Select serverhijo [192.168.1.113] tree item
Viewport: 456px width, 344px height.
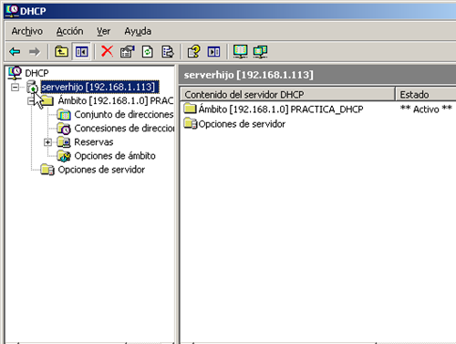[x=99, y=87]
